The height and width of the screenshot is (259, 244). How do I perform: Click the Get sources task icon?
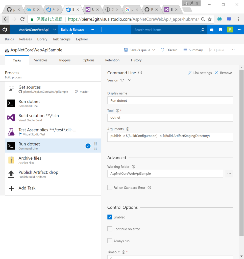(x=11, y=89)
